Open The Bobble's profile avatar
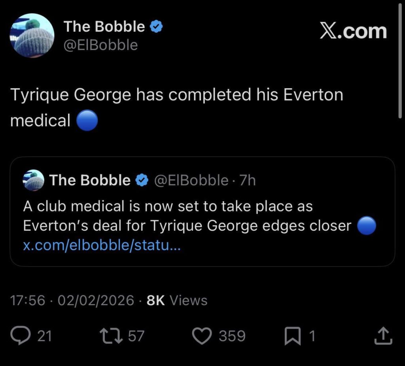 32,35
